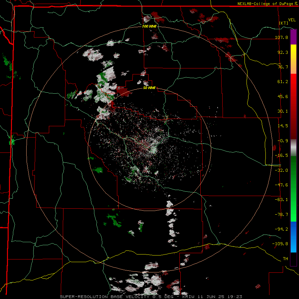Select the 14.5 velocity scale value
The width and height of the screenshot is (299, 299).
click(283, 126)
